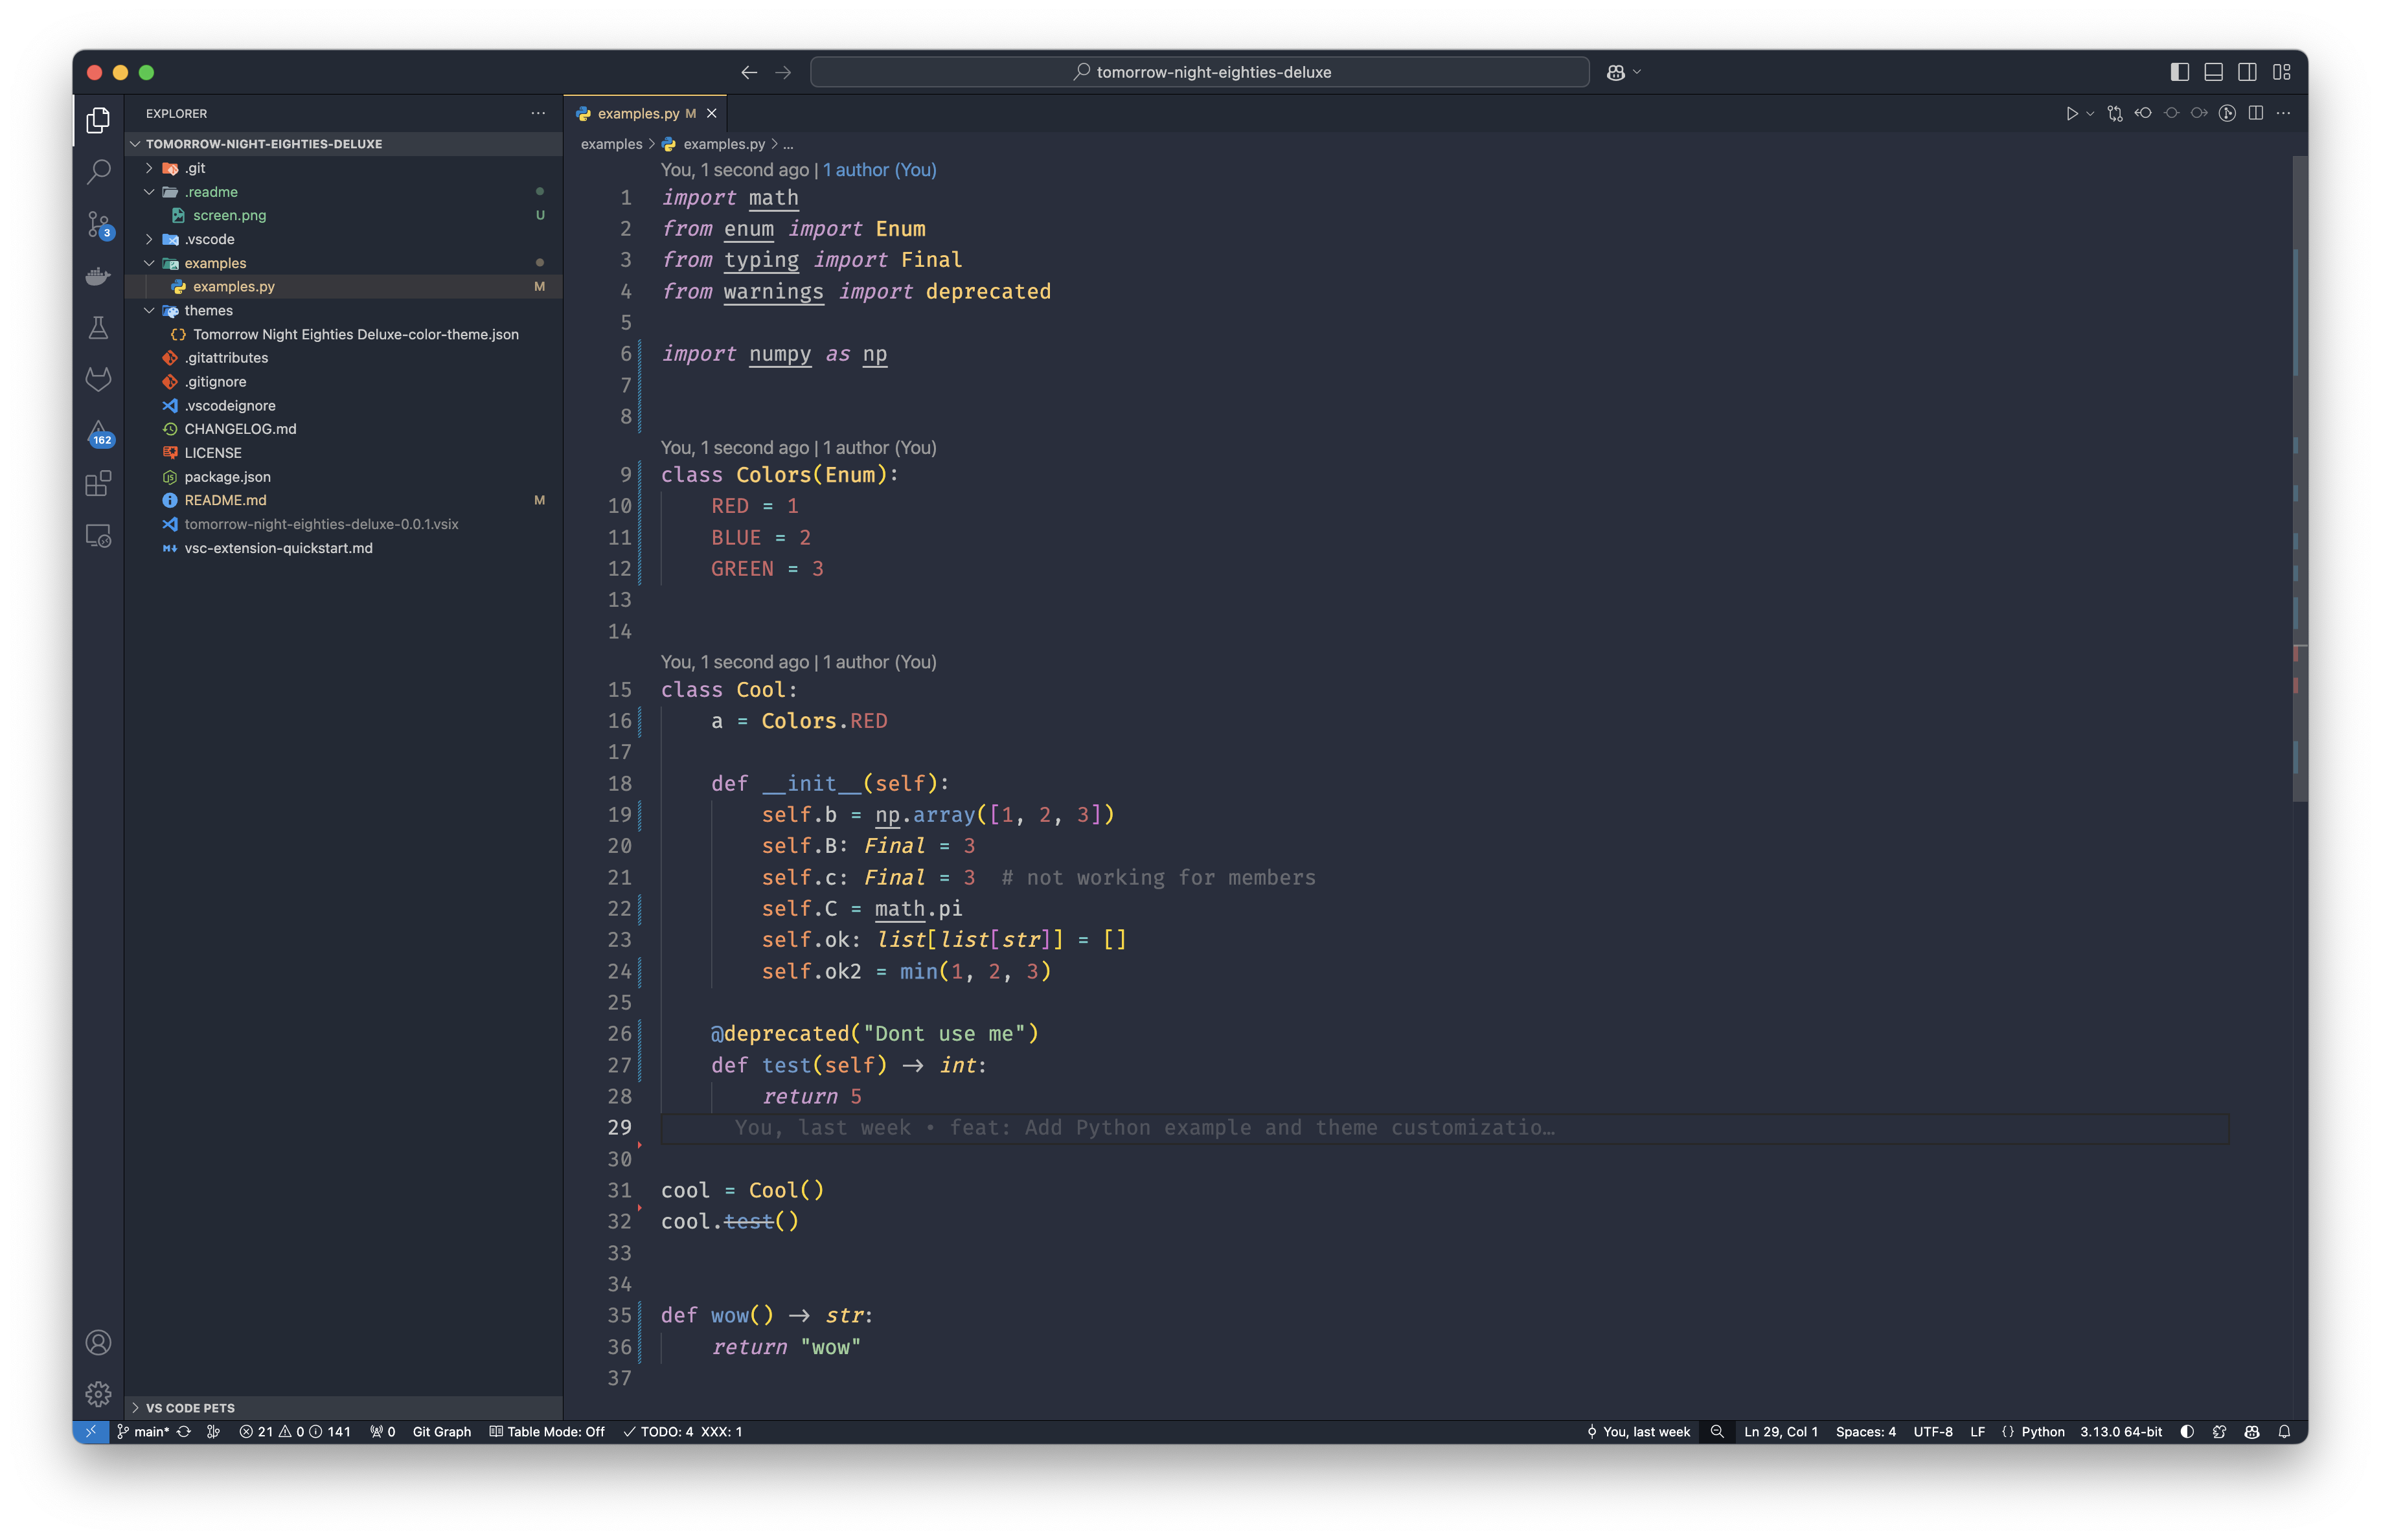2381x1540 pixels.
Task: Click the Run Python File play button
Action: (x=2071, y=114)
